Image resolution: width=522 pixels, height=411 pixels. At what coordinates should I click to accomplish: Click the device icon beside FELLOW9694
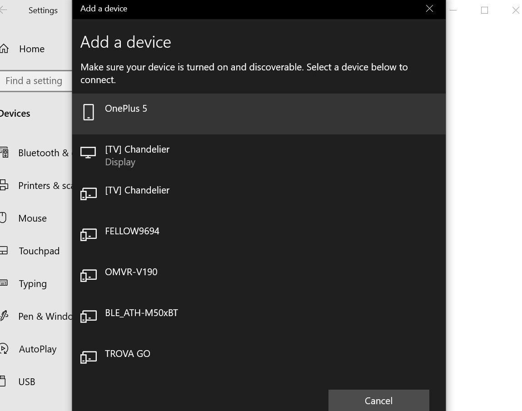point(89,235)
